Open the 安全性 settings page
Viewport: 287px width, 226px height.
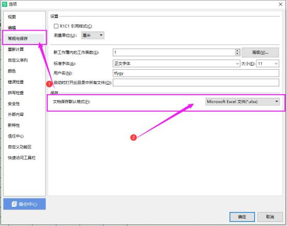[x=13, y=103]
